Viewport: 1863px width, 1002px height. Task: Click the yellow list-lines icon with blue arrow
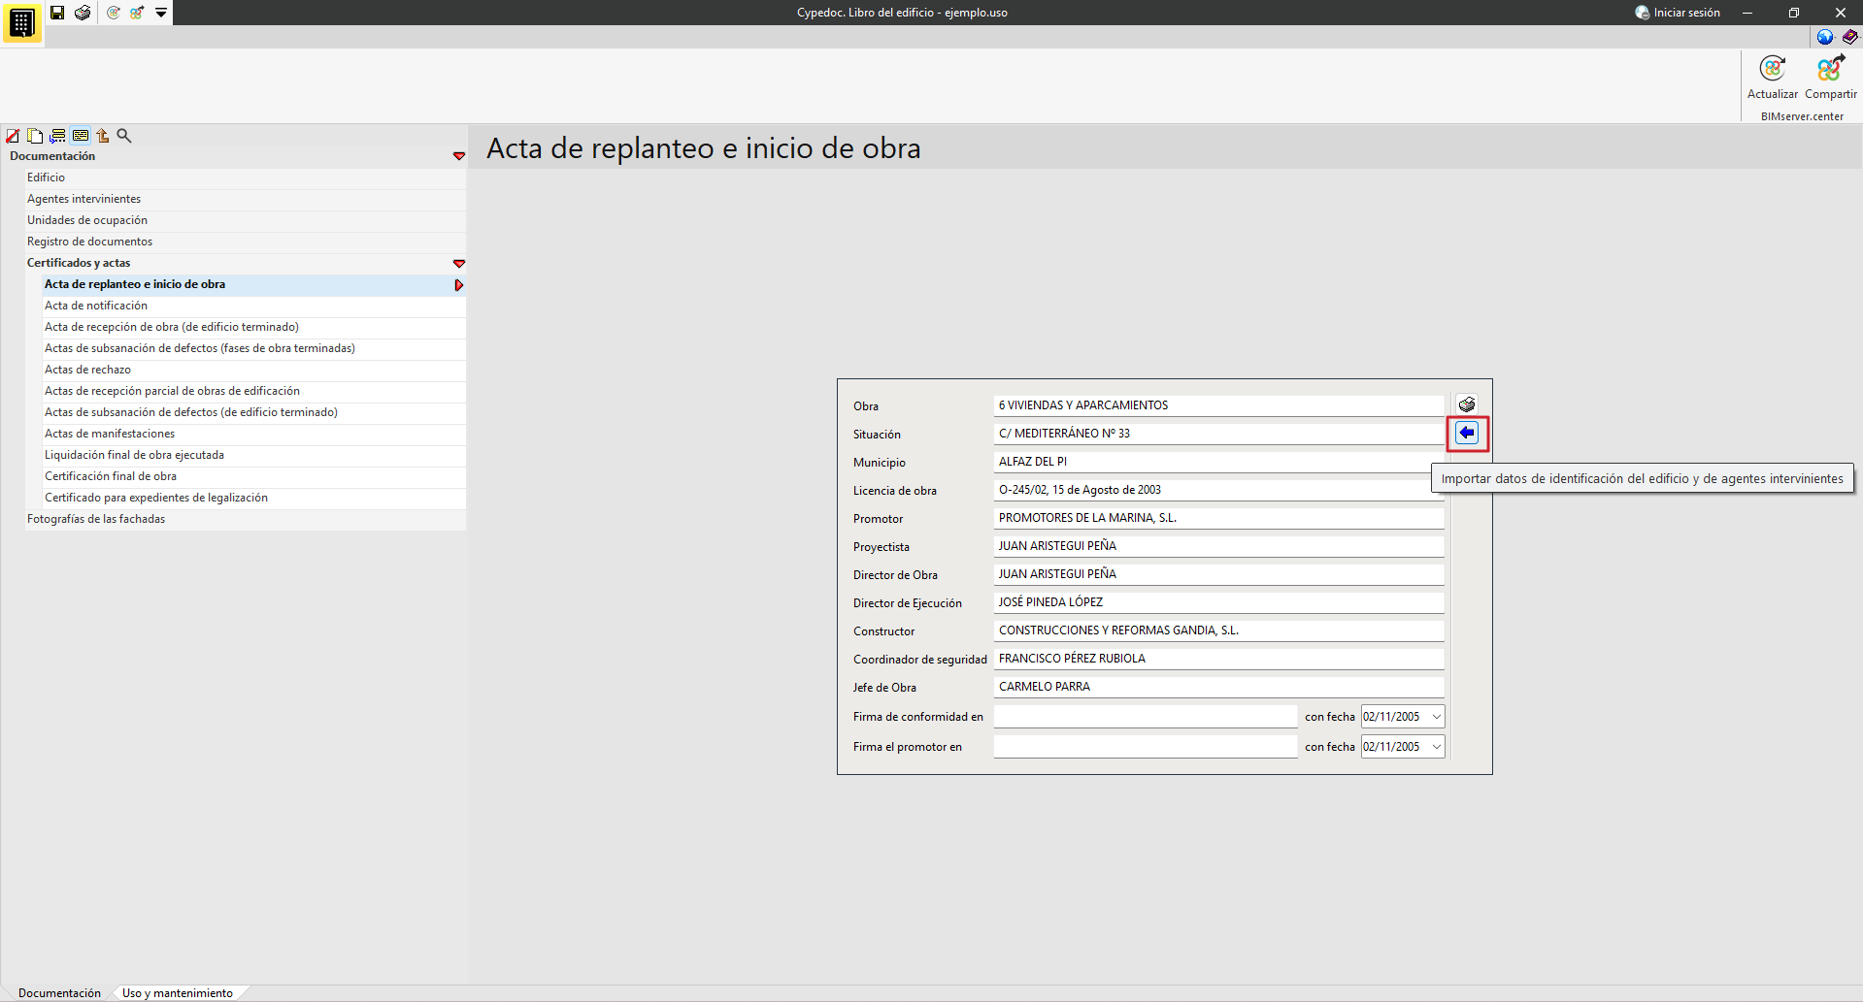(57, 136)
